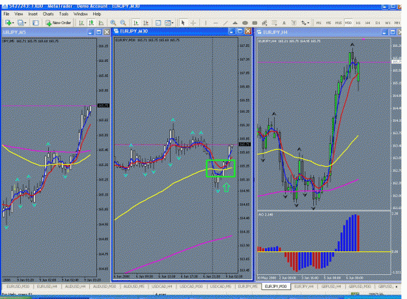Viewport: 407px width, 299px height.
Task: Toggle the Chart Shift icon
Action: [146, 23]
